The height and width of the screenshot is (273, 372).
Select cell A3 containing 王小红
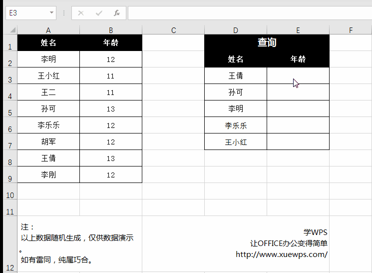[x=48, y=75]
